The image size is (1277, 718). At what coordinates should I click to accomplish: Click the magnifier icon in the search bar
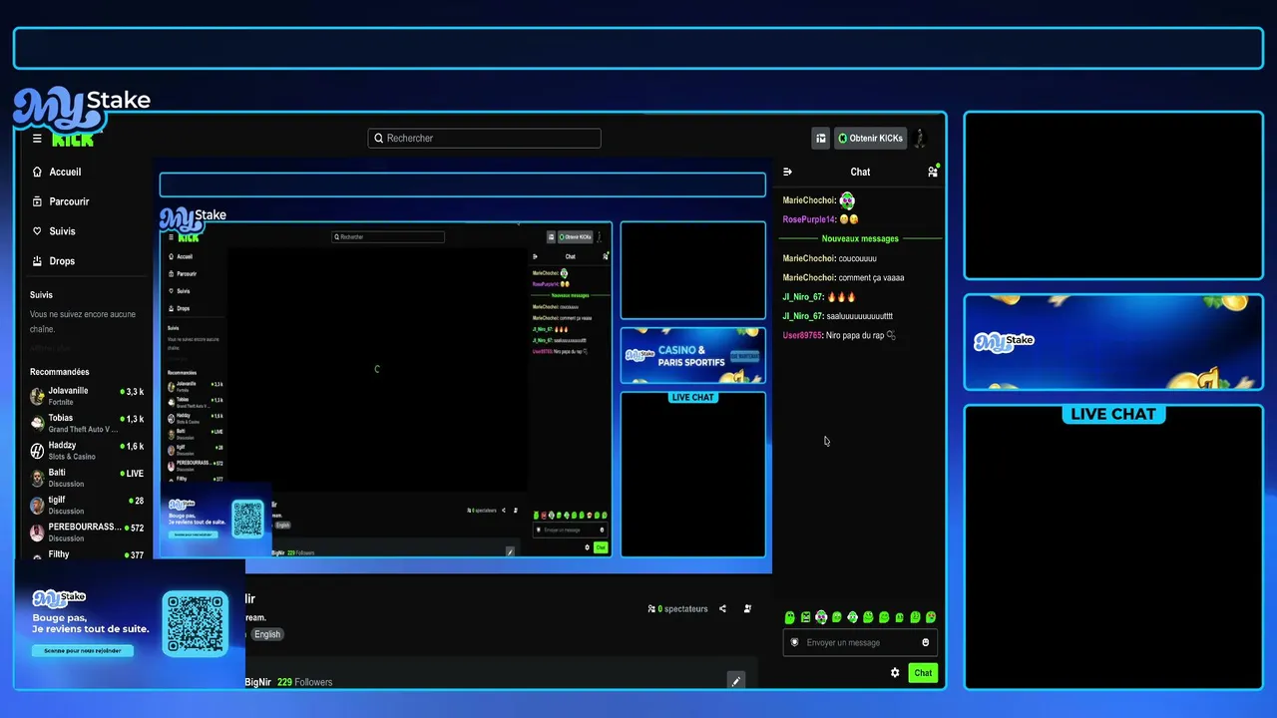[379, 139]
